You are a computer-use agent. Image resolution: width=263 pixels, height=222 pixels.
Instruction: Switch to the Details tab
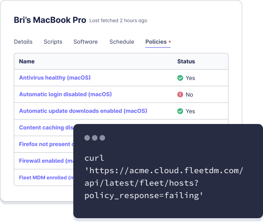click(23, 42)
